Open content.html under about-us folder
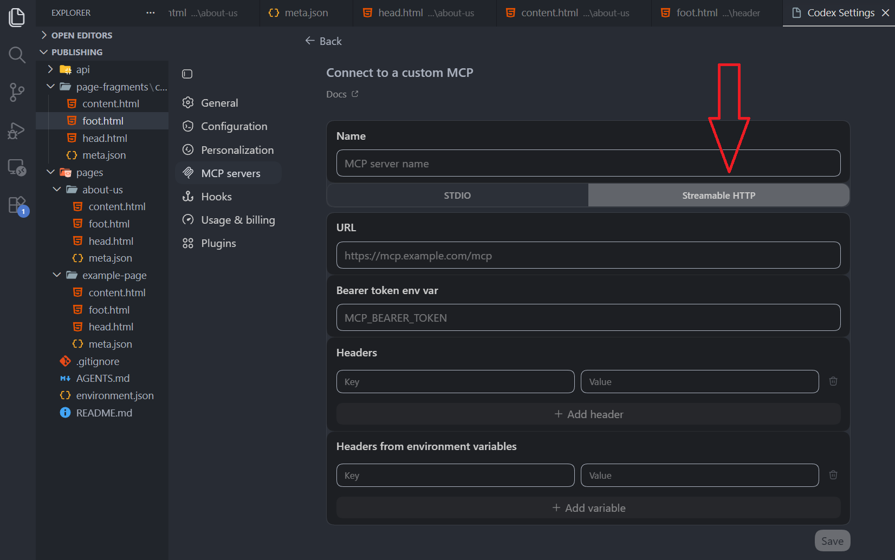This screenshot has width=895, height=560. pyautogui.click(x=102, y=206)
